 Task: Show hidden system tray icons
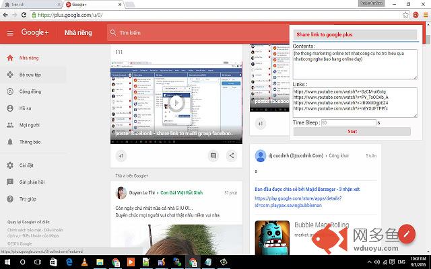(x=370, y=262)
